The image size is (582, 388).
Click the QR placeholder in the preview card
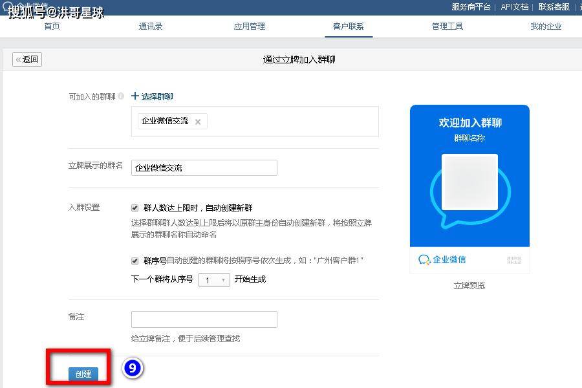pyautogui.click(x=469, y=182)
